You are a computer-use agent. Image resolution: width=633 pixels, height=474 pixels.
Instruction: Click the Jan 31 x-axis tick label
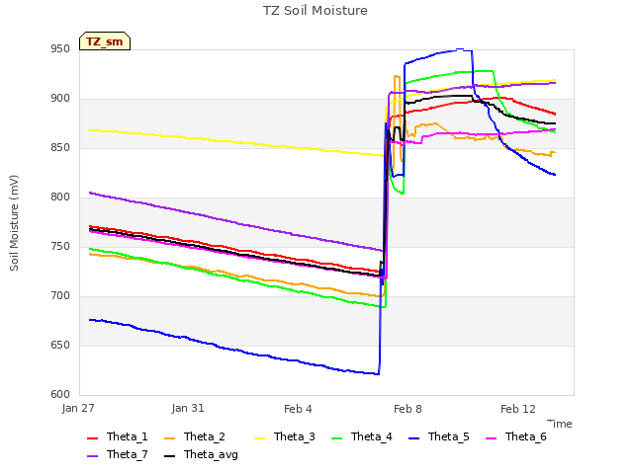click(188, 408)
